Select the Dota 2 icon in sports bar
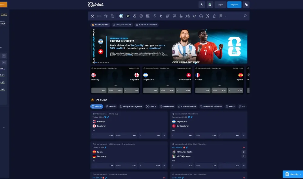This screenshot has height=179, width=303. (x=208, y=16)
